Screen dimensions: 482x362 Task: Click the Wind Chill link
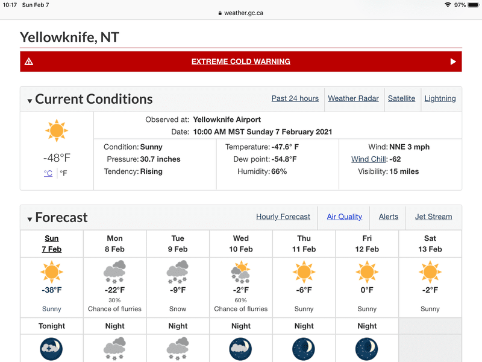(x=369, y=159)
